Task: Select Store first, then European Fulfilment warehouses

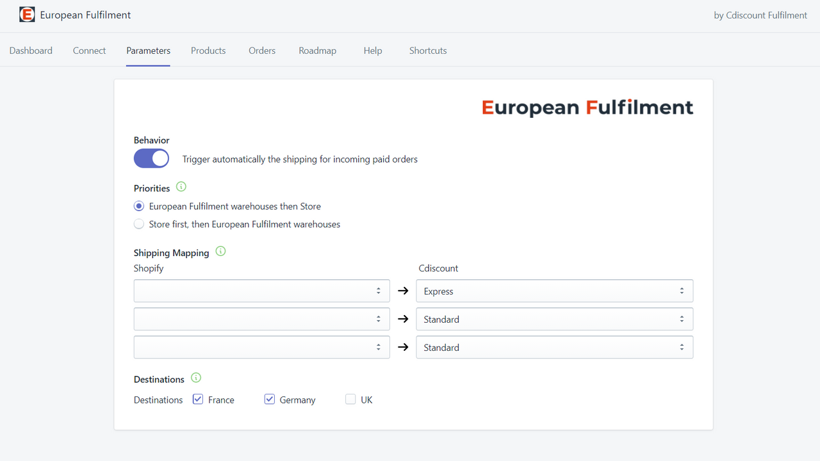Action: point(139,224)
